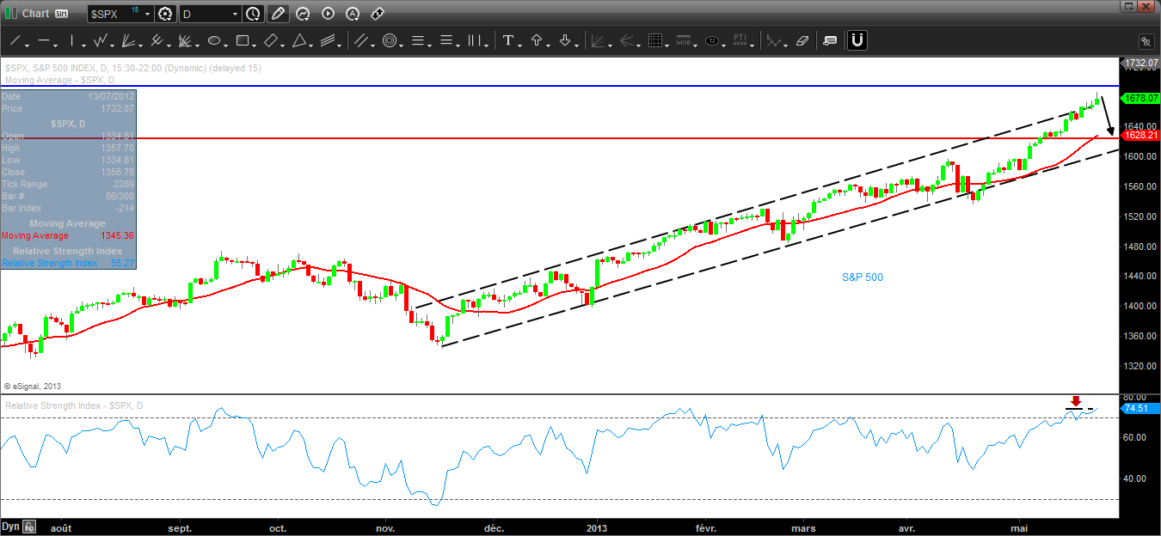Select the parallel lines channel tool

[x=361, y=40]
